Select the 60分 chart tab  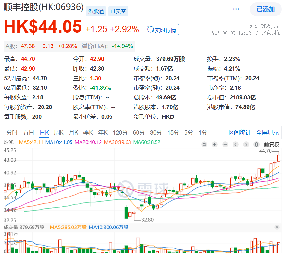click(x=139, y=133)
